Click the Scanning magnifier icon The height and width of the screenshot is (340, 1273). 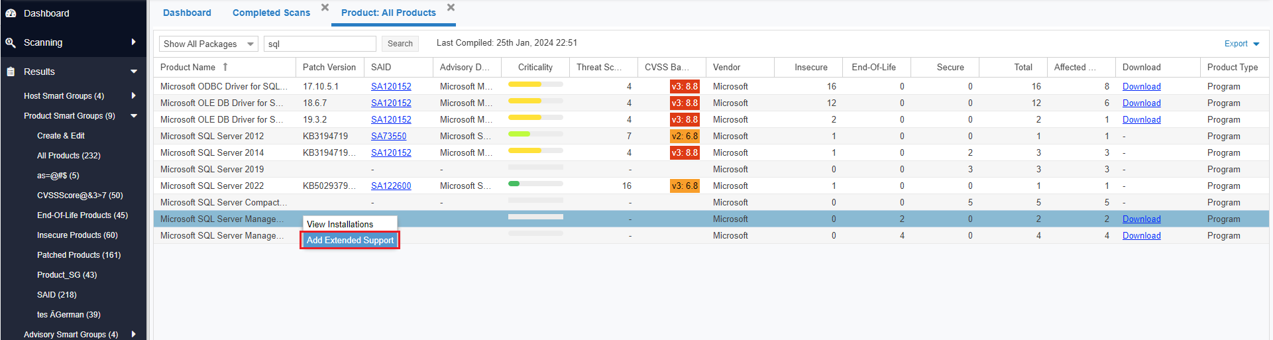tap(11, 42)
